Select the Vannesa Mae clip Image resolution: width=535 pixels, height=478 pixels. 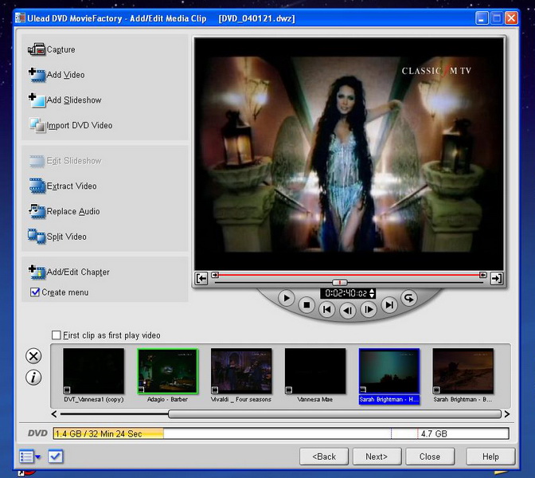click(x=315, y=371)
